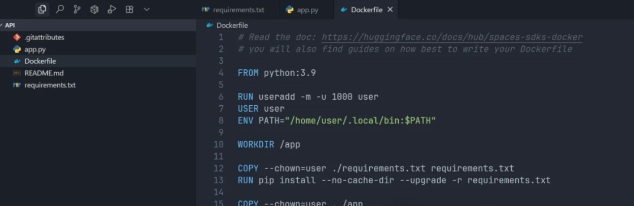Open requirements.txt in the explorer tree

(50, 85)
